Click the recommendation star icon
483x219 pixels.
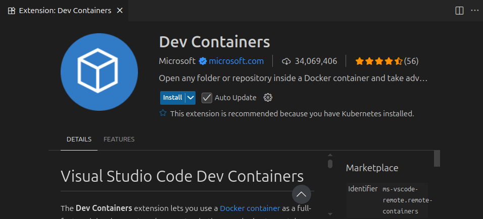click(x=163, y=113)
